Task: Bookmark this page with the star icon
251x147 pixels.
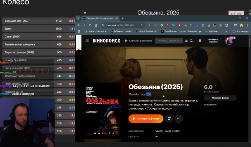Action: click(x=141, y=25)
